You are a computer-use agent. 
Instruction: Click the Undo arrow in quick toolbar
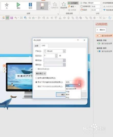click(x=16, y=18)
